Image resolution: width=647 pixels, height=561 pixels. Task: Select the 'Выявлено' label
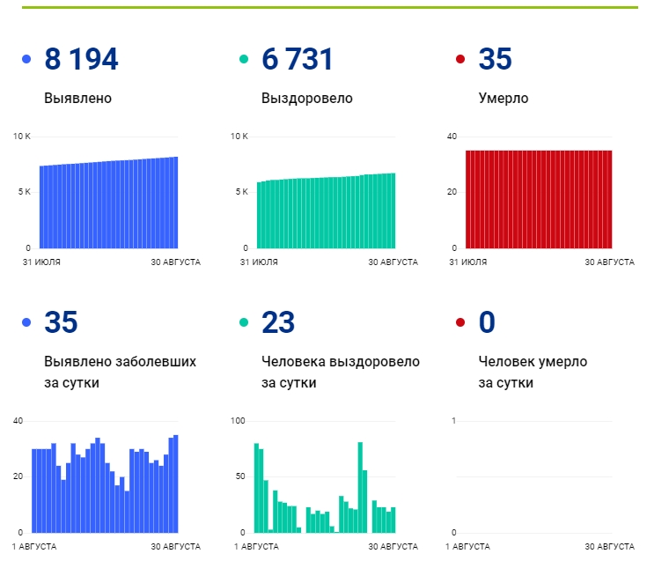pyautogui.click(x=78, y=99)
